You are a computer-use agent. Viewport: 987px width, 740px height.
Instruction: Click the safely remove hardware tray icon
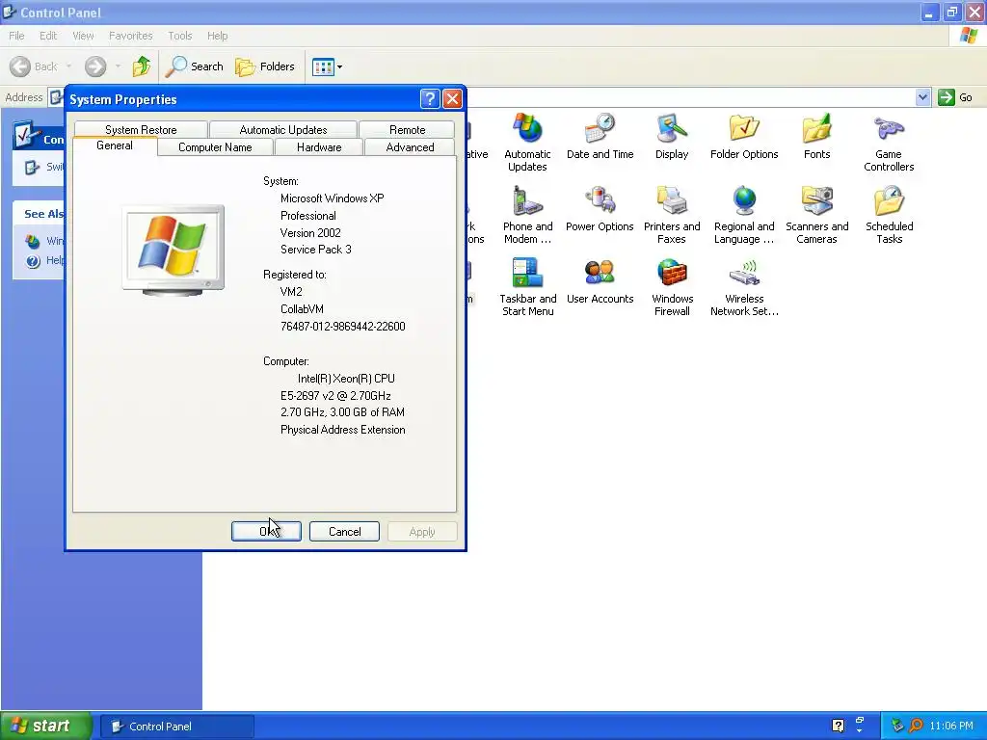tap(897, 726)
